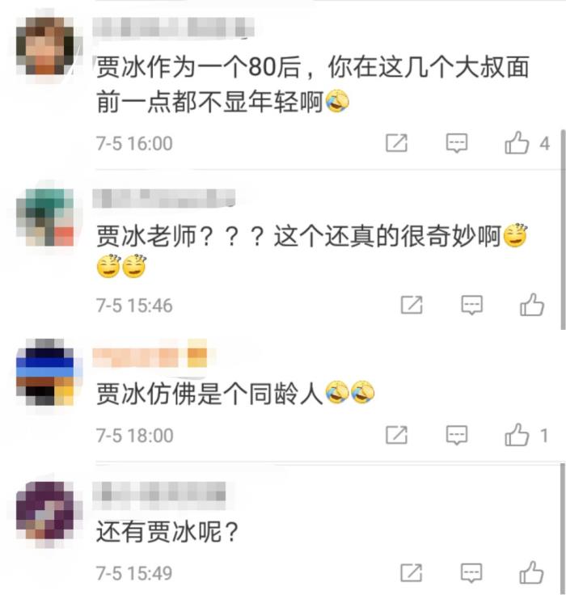Repost the 7-5 15:49 comment
Viewport: 566px width, 595px height.
[x=412, y=572]
